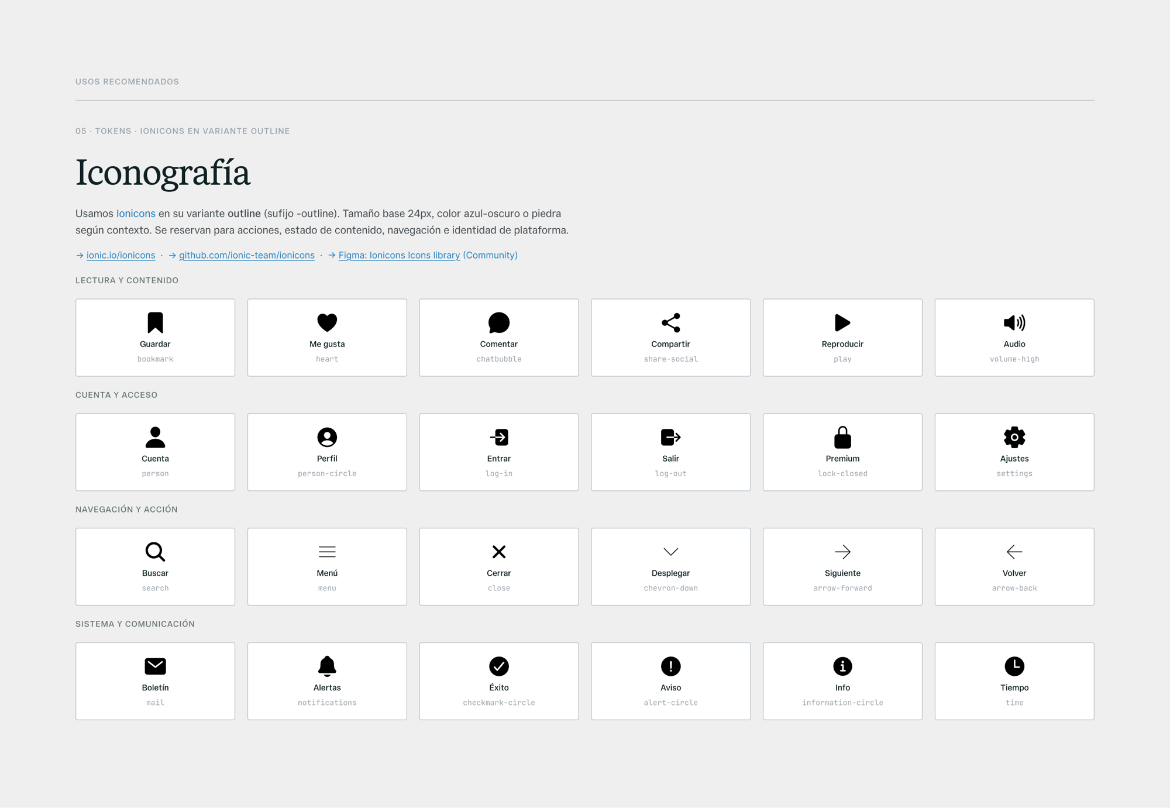Viewport: 1170px width, 808px height.
Task: Click the share-social icon above Compartir
Action: [670, 322]
